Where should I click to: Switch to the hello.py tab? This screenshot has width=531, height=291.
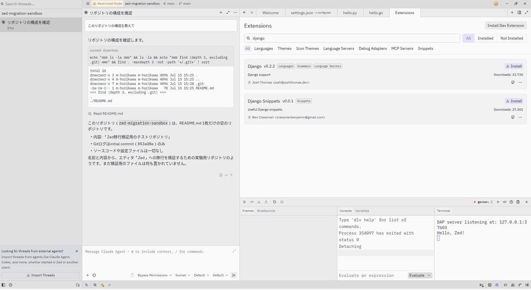pos(350,13)
